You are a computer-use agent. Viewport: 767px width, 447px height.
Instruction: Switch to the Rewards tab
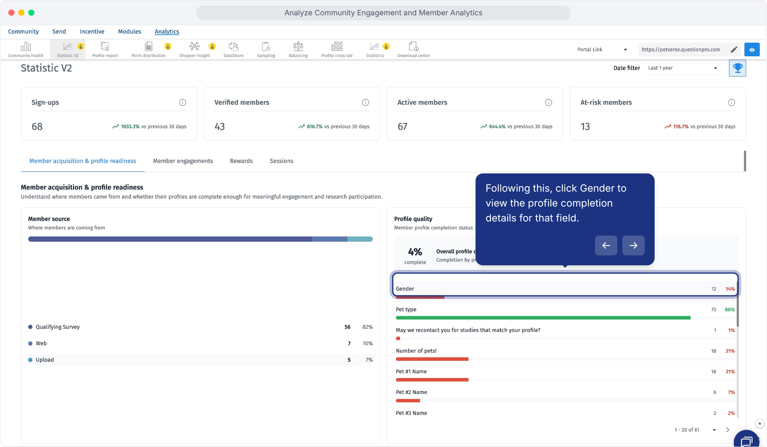click(x=241, y=161)
